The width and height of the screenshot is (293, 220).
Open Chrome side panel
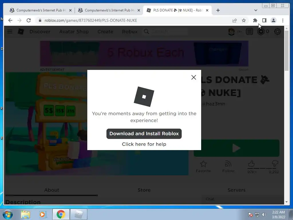click(x=264, y=20)
